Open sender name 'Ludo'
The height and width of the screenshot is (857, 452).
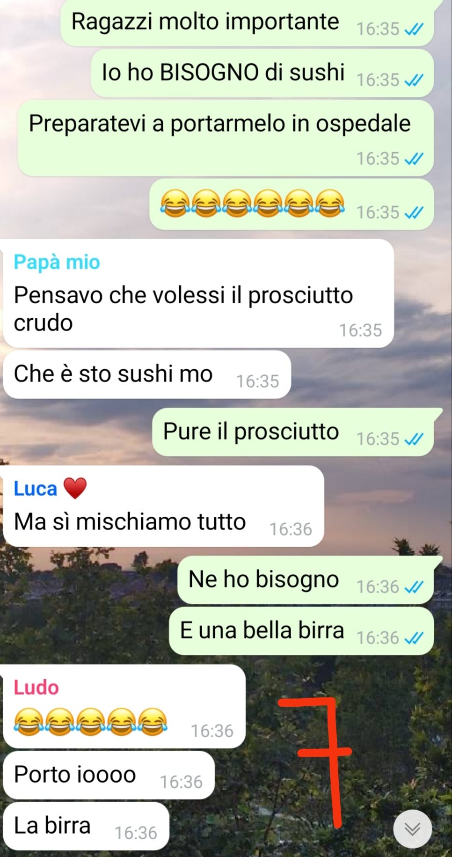(36, 688)
